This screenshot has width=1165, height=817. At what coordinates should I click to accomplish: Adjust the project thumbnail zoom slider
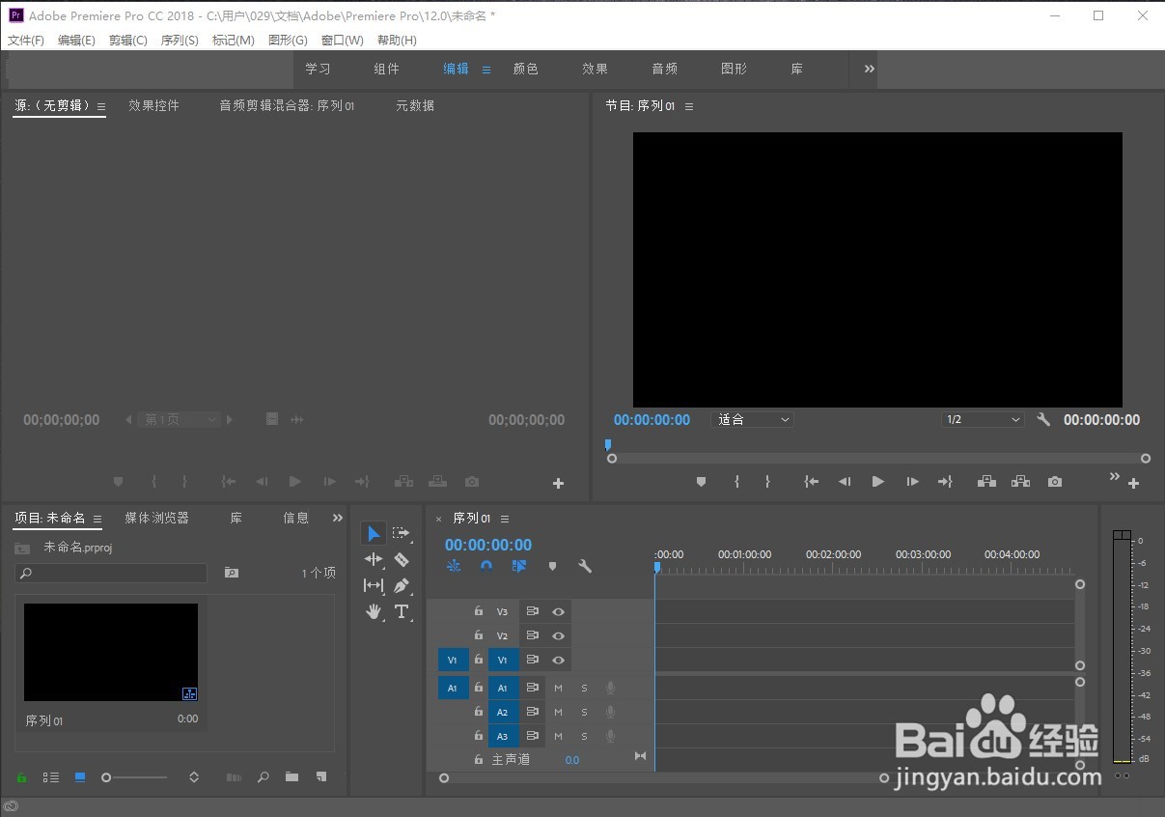[x=136, y=777]
